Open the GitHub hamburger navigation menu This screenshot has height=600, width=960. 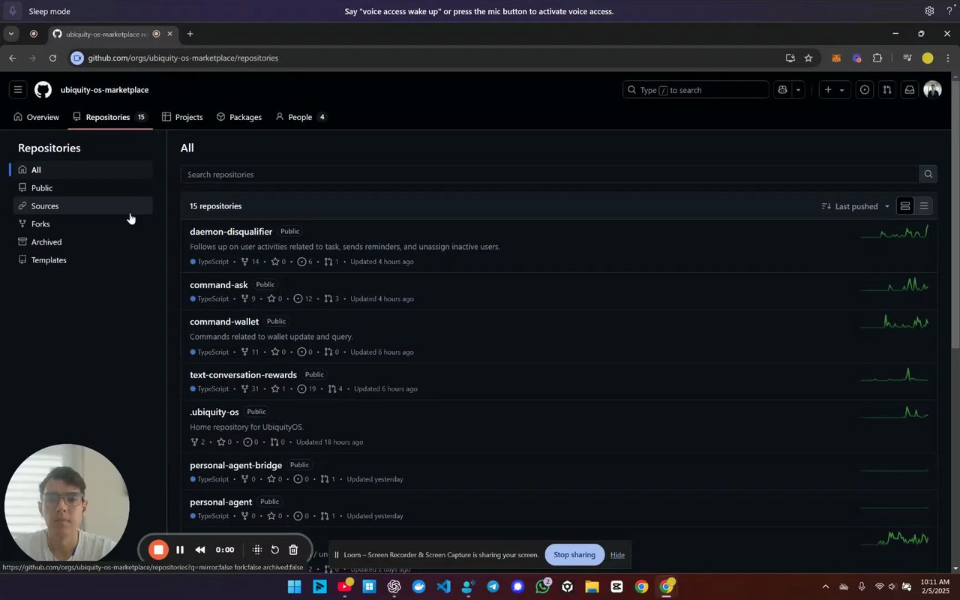(18, 90)
